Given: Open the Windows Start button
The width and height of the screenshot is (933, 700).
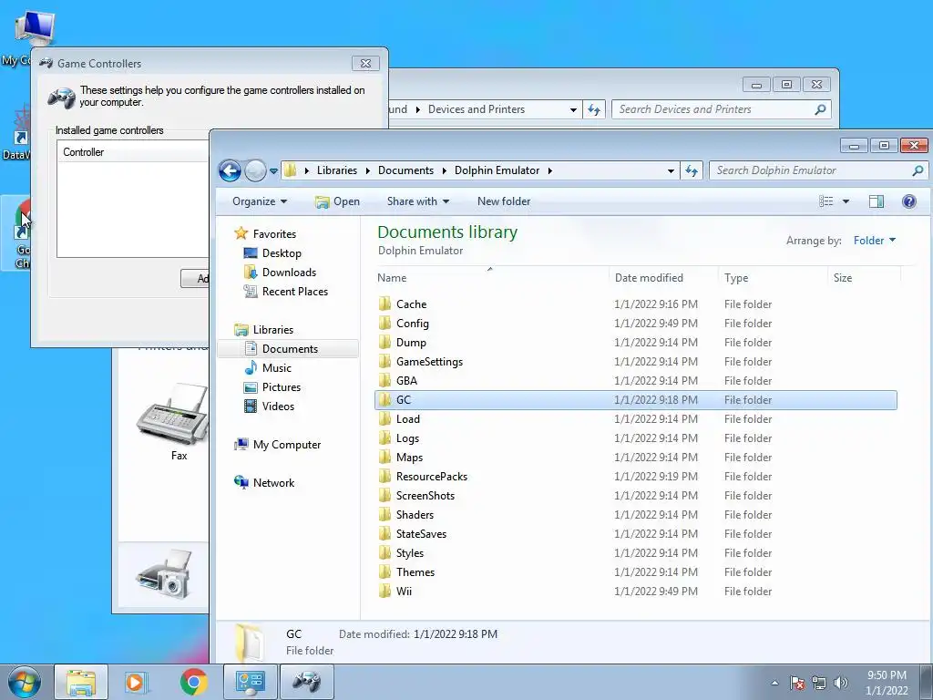Looking at the screenshot, I should pos(24,682).
